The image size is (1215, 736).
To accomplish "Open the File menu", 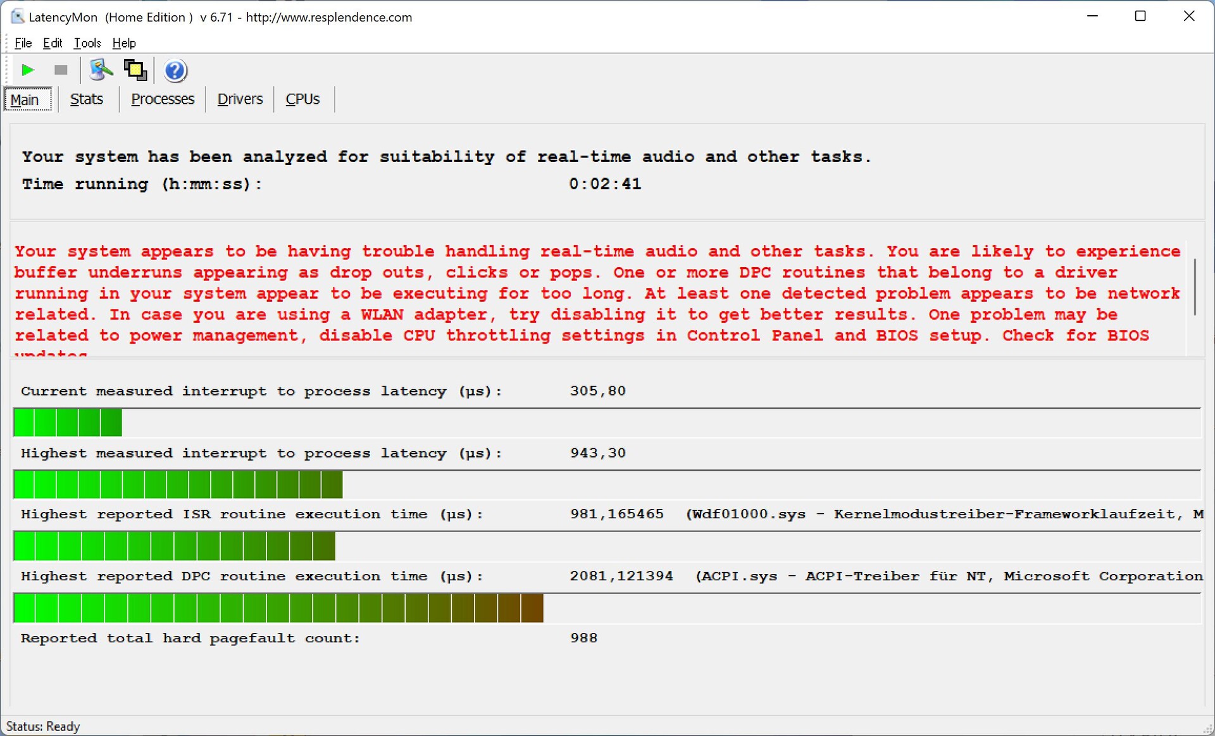I will tap(23, 43).
